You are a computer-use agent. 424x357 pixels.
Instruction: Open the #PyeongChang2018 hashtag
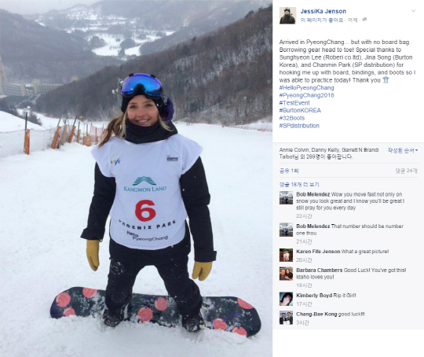tap(307, 95)
